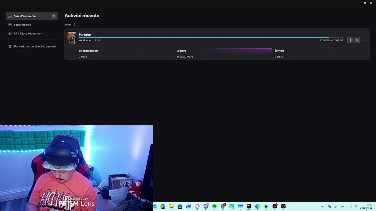The image size is (376, 211).
Task: Click the Fortnite verification progress bar
Action: click(x=211, y=38)
